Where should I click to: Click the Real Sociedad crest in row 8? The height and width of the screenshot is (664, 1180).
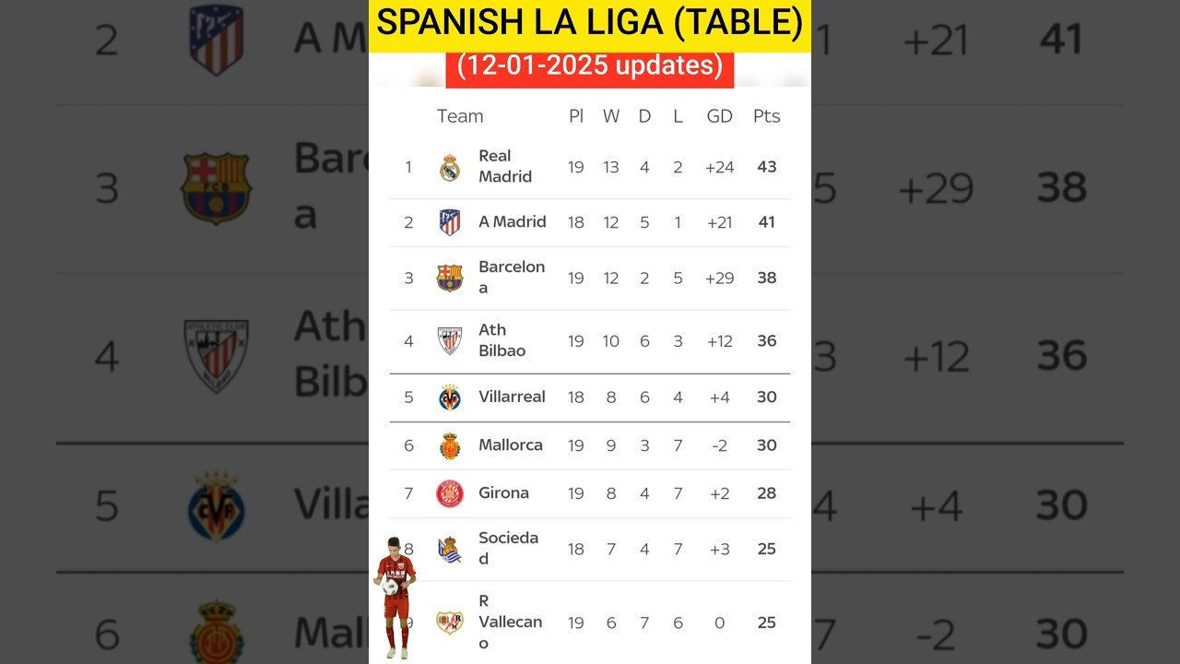450,549
